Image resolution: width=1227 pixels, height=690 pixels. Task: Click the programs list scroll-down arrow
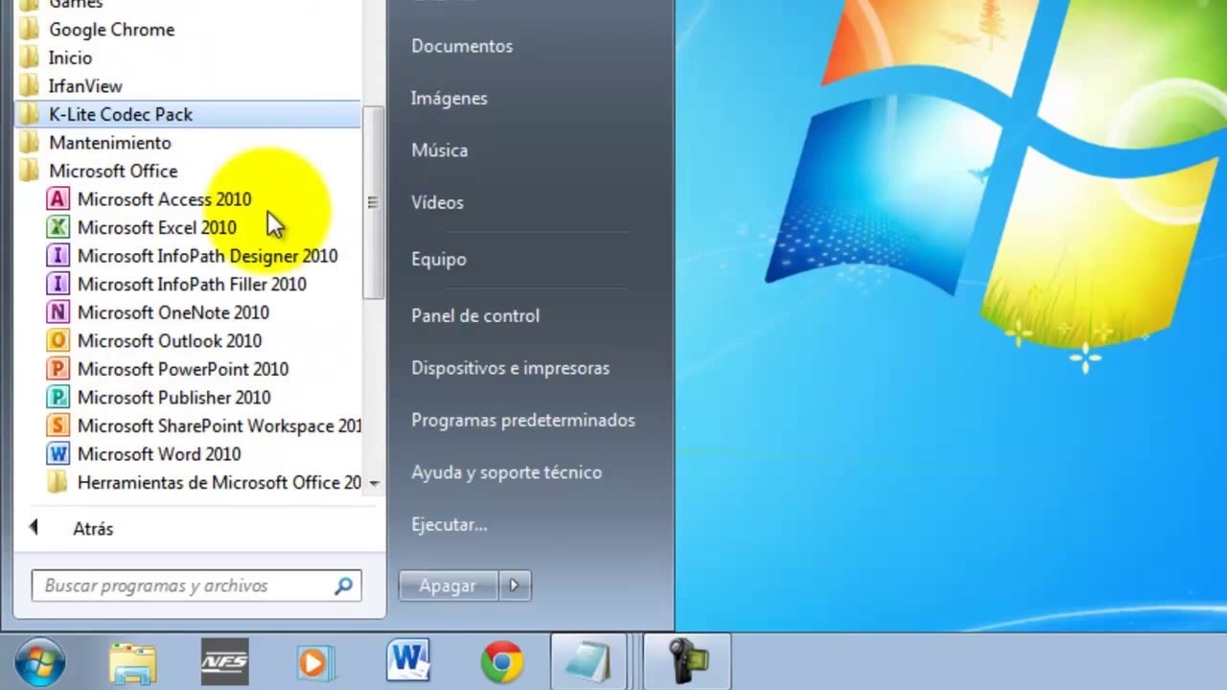[x=374, y=483]
